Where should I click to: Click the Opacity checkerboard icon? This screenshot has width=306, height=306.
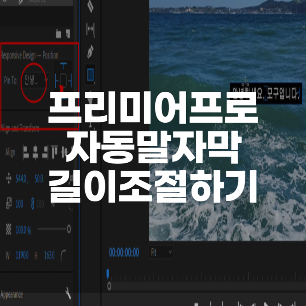click(x=9, y=229)
